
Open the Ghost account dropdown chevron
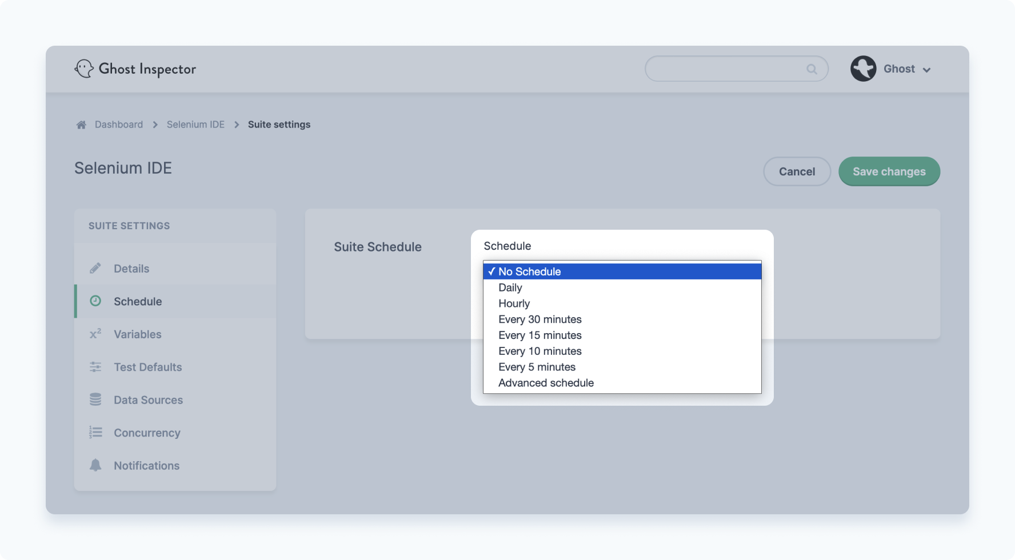[x=926, y=70]
